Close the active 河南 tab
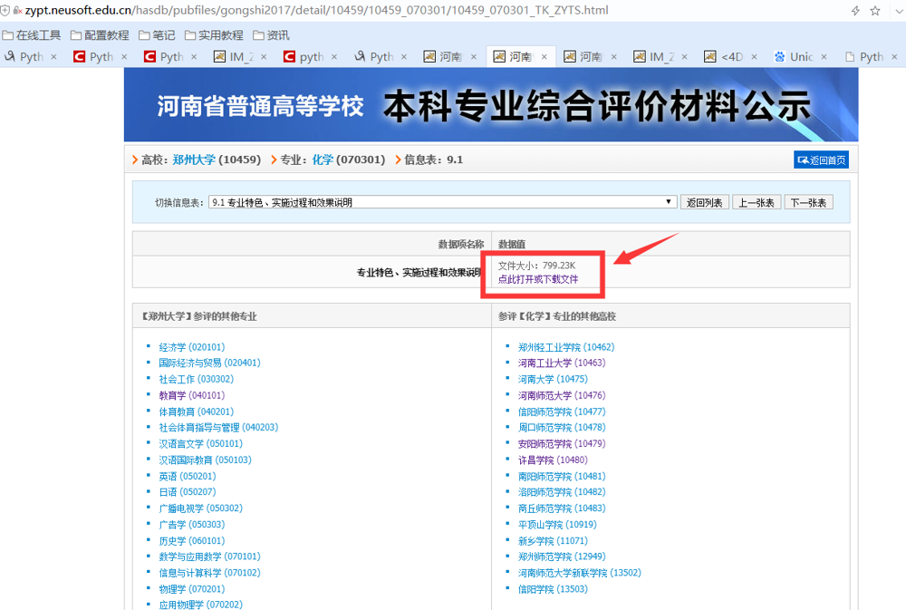This screenshot has height=610, width=906. click(544, 57)
